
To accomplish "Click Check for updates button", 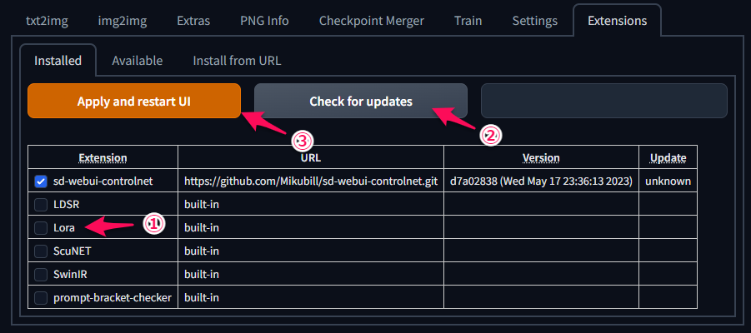I will coord(361,101).
